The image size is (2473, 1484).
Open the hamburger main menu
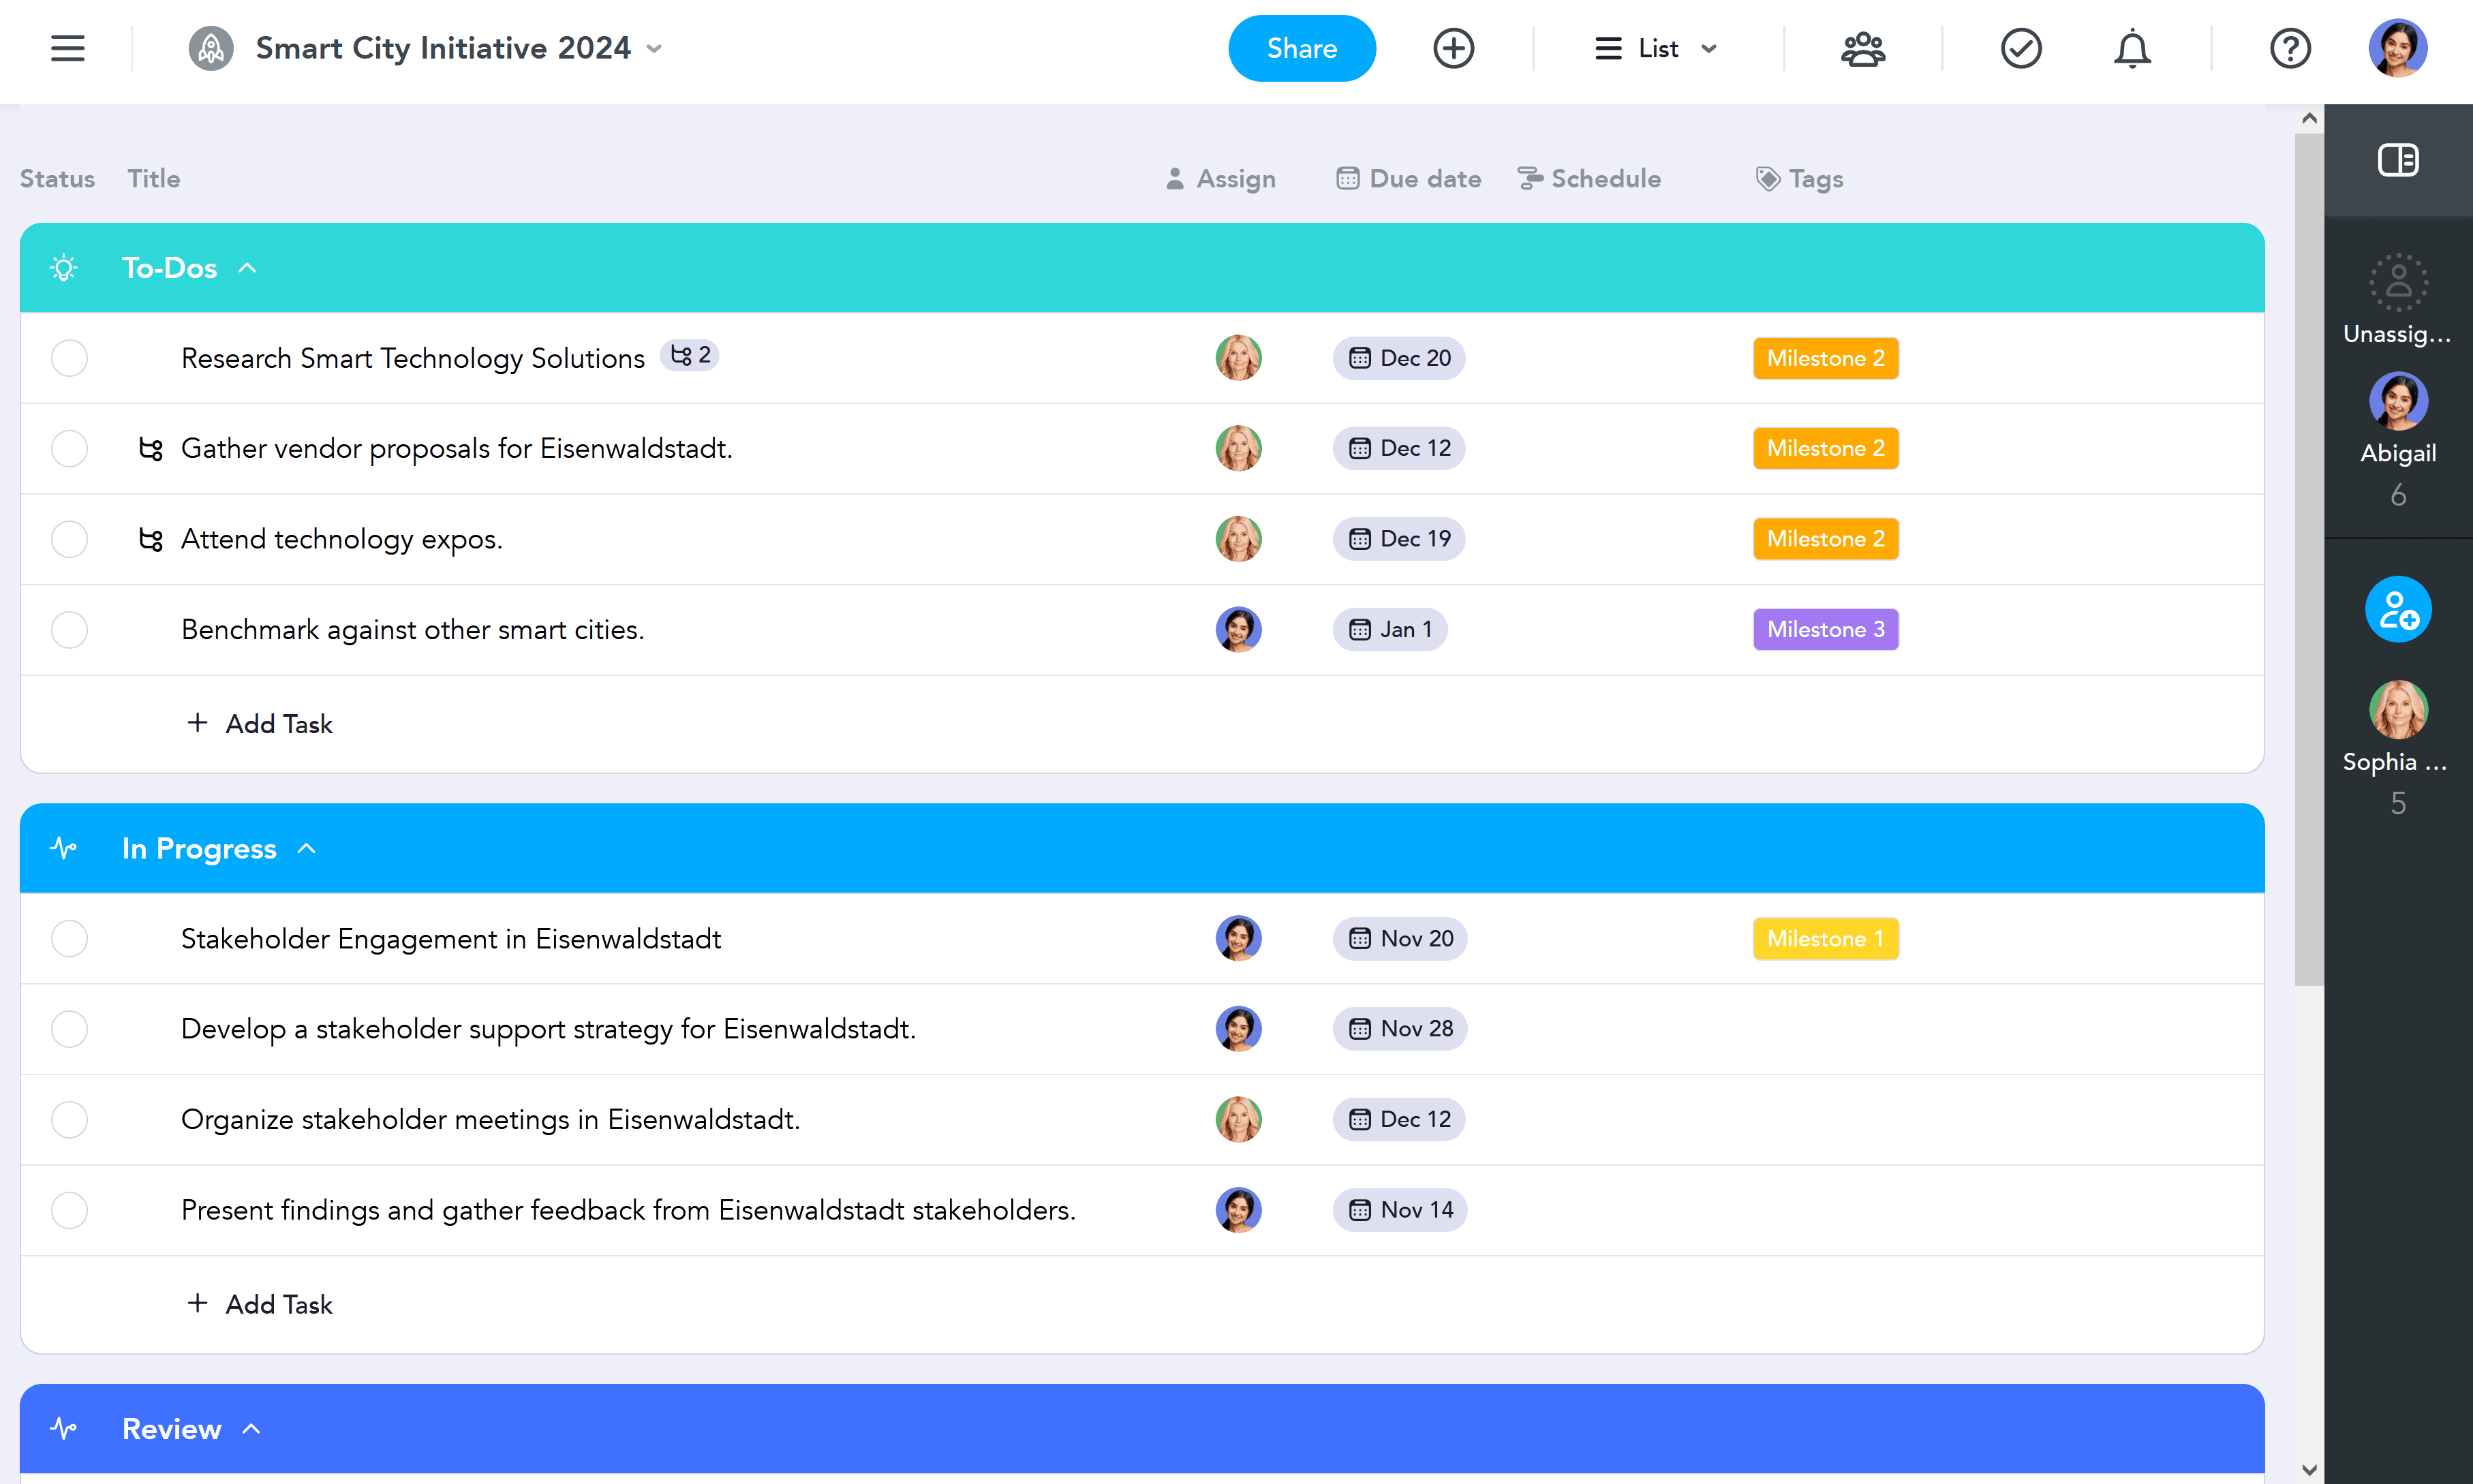68,48
